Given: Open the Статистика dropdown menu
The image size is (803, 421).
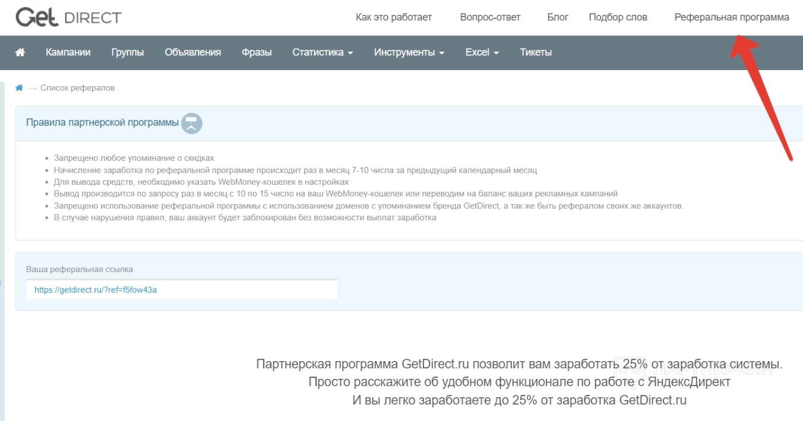Looking at the screenshot, I should (x=323, y=52).
